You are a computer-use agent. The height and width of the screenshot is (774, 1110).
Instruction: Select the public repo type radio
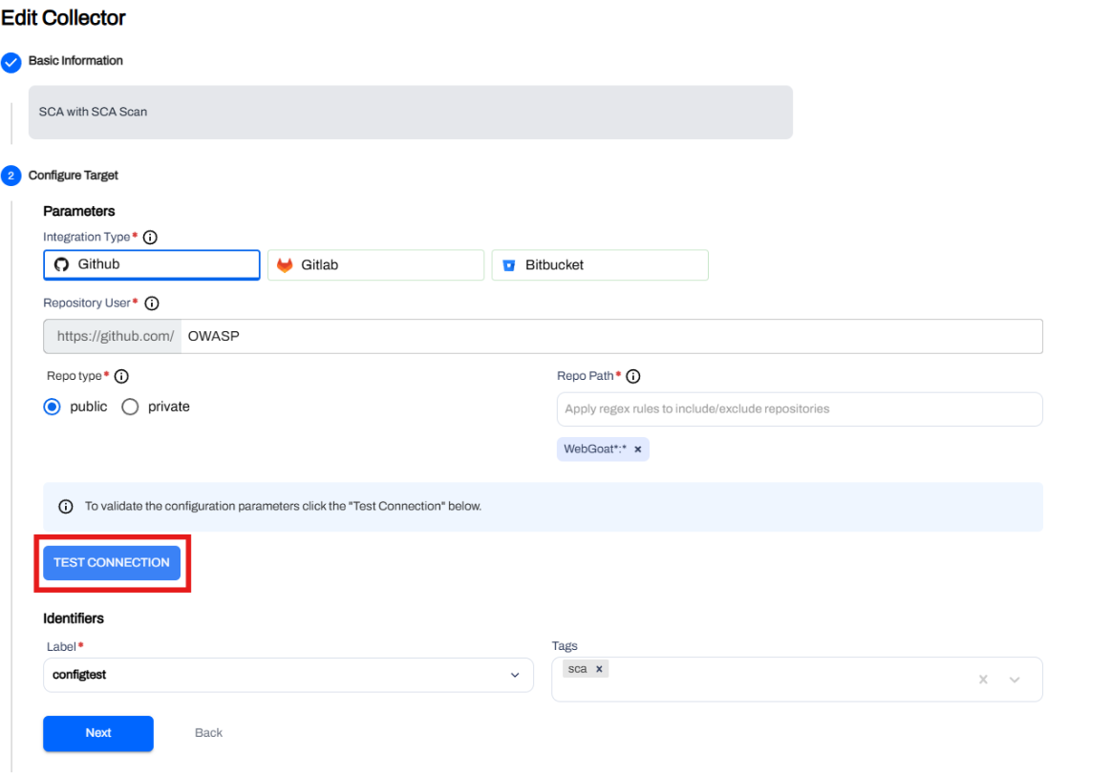pyautogui.click(x=53, y=408)
